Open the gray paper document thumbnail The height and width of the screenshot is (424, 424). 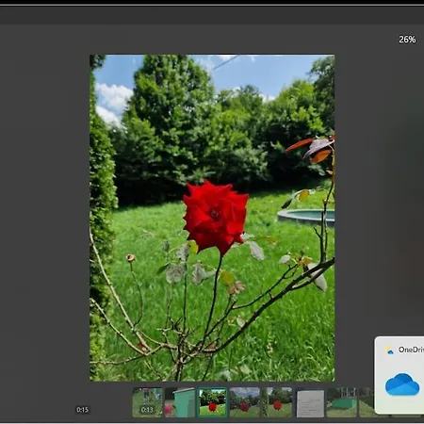(310, 403)
